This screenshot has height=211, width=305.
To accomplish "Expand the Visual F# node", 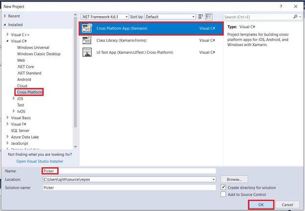I will click(x=8, y=124).
